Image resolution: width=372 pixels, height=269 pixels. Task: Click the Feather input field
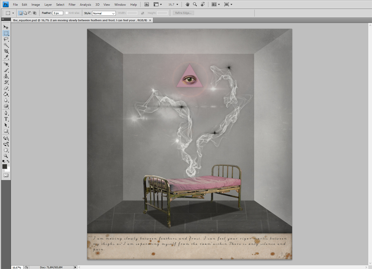pyautogui.click(x=57, y=13)
